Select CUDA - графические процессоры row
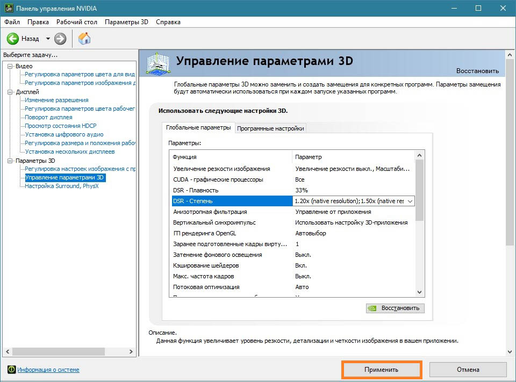This screenshot has height=382, width=516. coord(293,179)
